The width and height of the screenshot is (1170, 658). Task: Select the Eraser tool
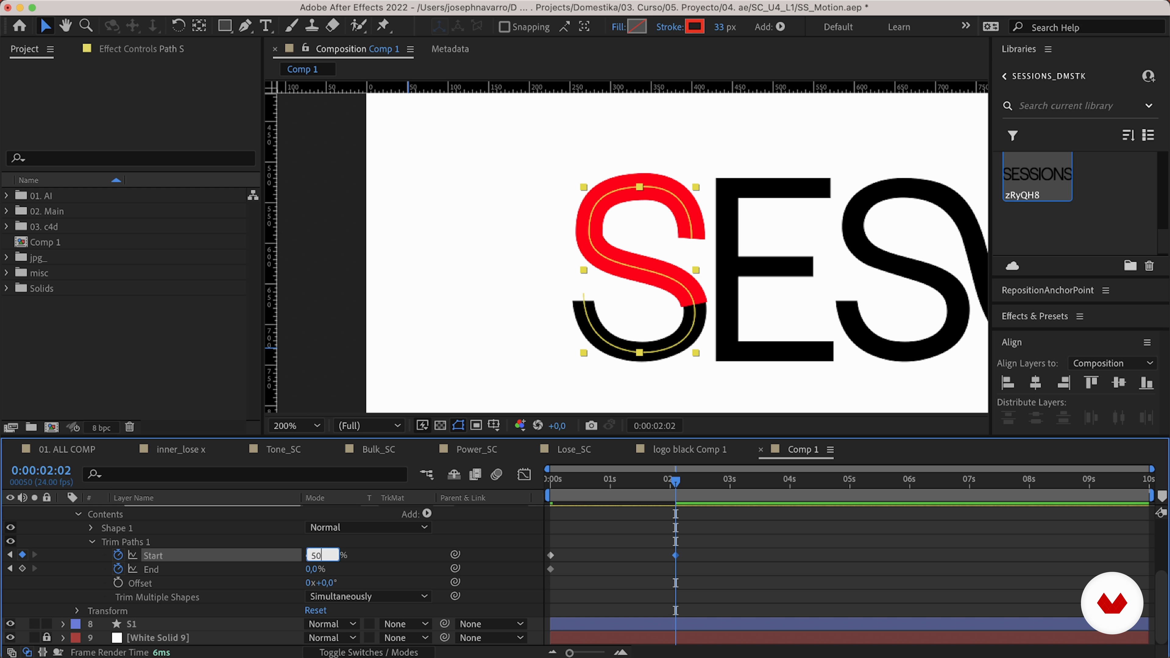click(332, 26)
